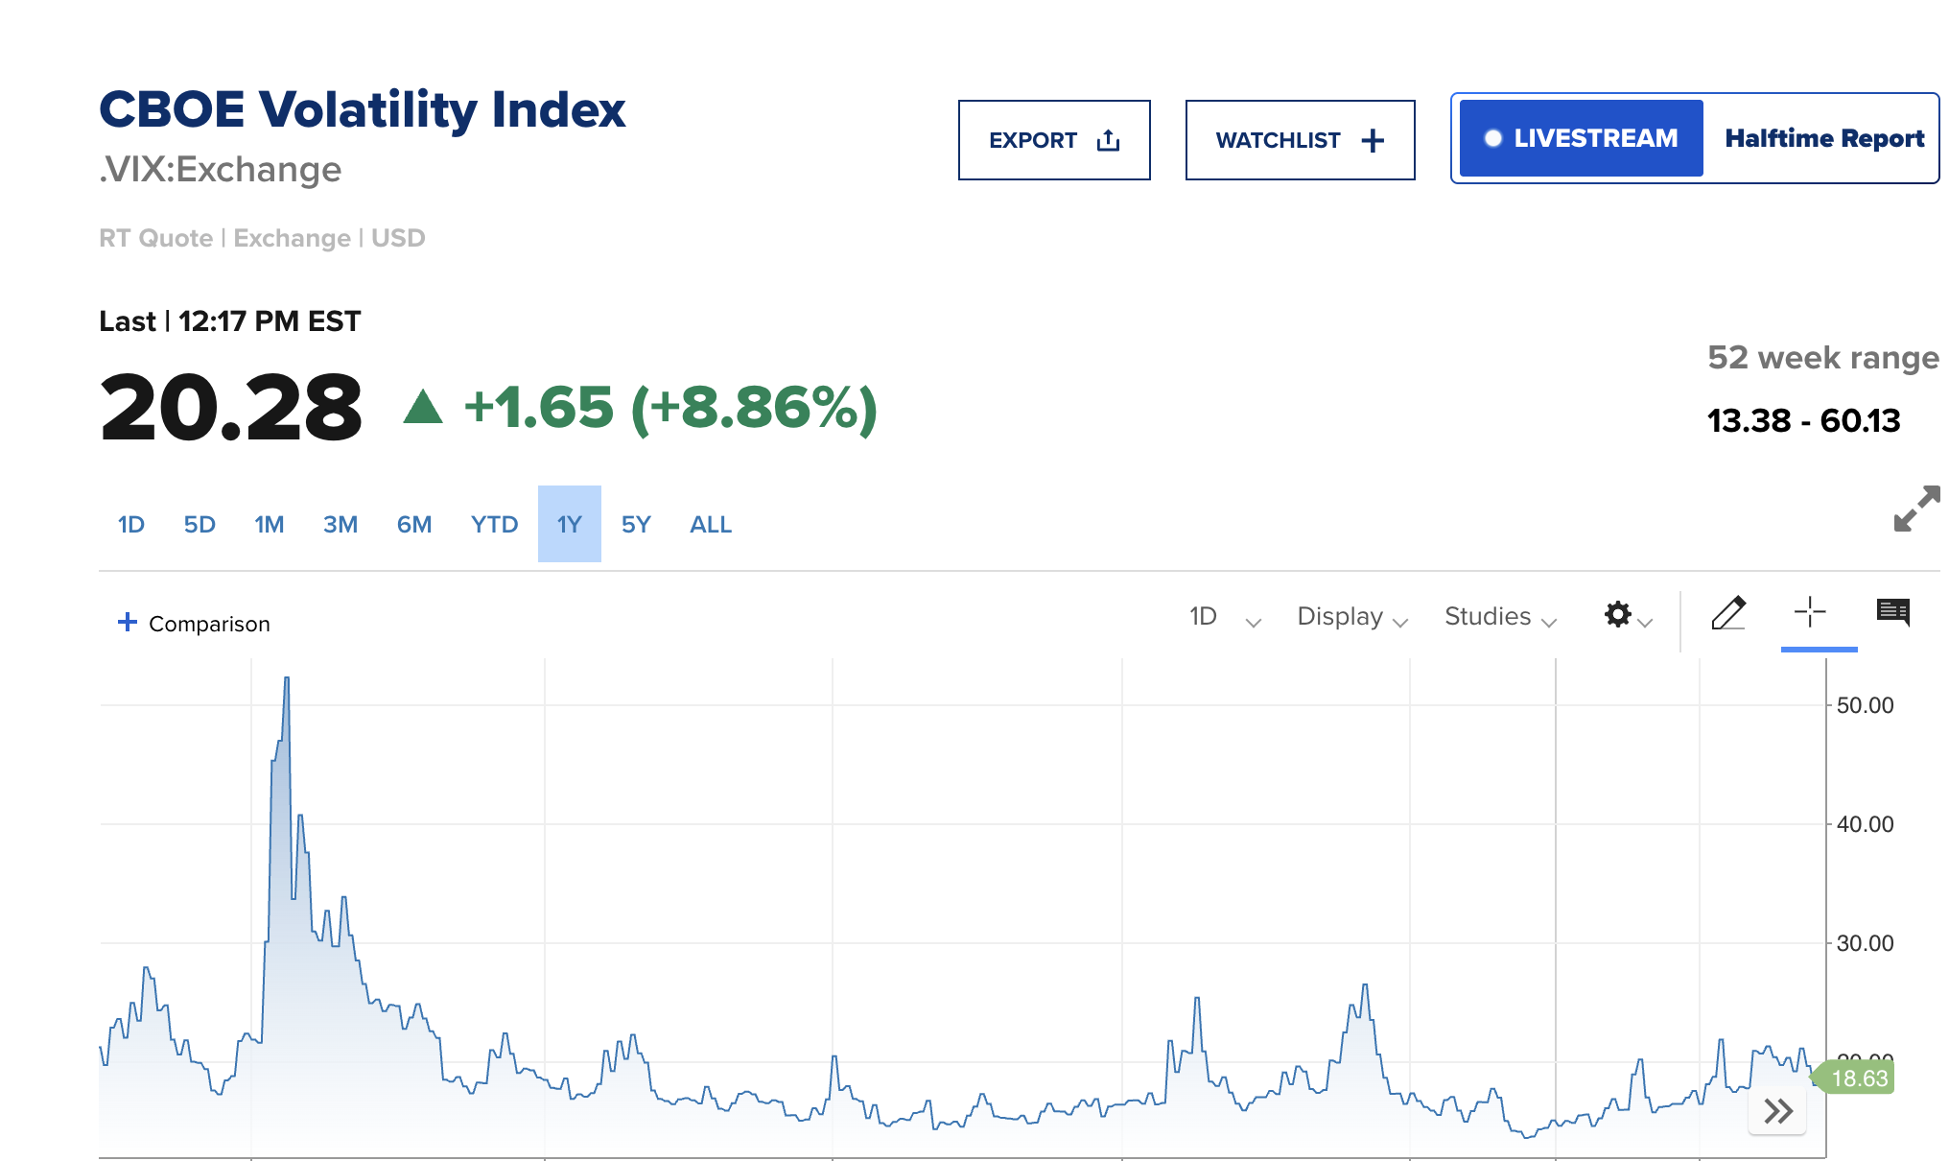The height and width of the screenshot is (1161, 1949).
Task: Click the WATCHLIST button
Action: coord(1300,139)
